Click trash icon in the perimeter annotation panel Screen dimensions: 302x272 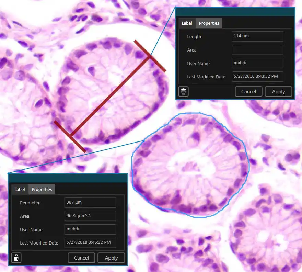[16, 258]
